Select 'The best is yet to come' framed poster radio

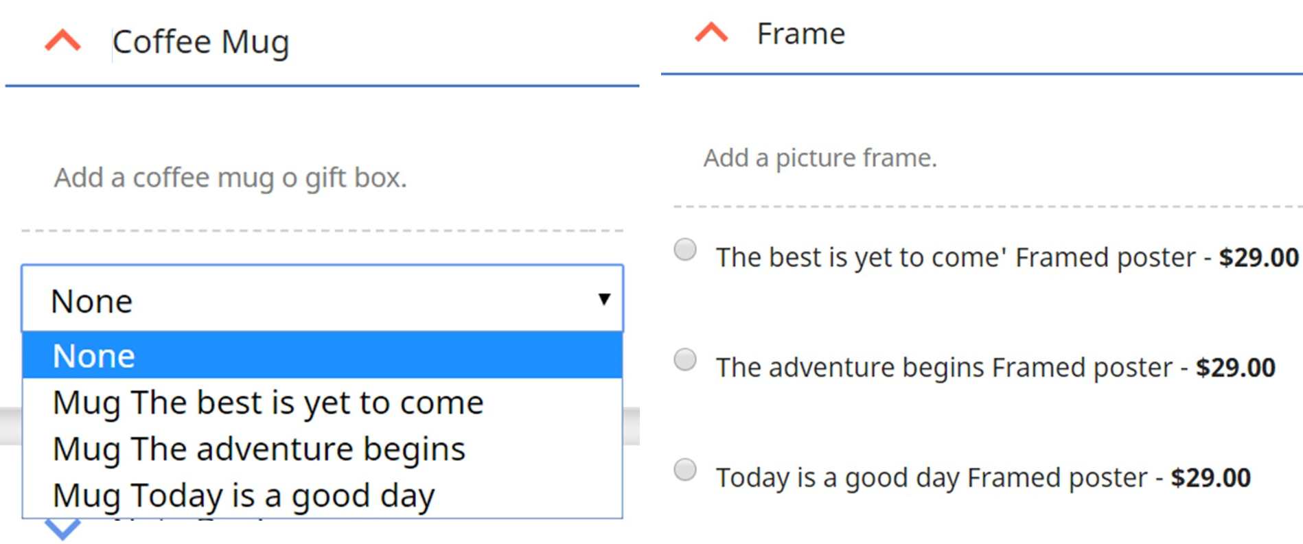pos(684,250)
